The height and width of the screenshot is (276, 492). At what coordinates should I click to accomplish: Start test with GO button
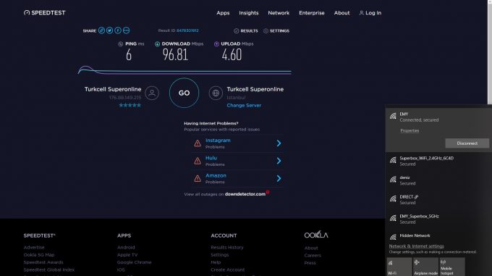[184, 93]
